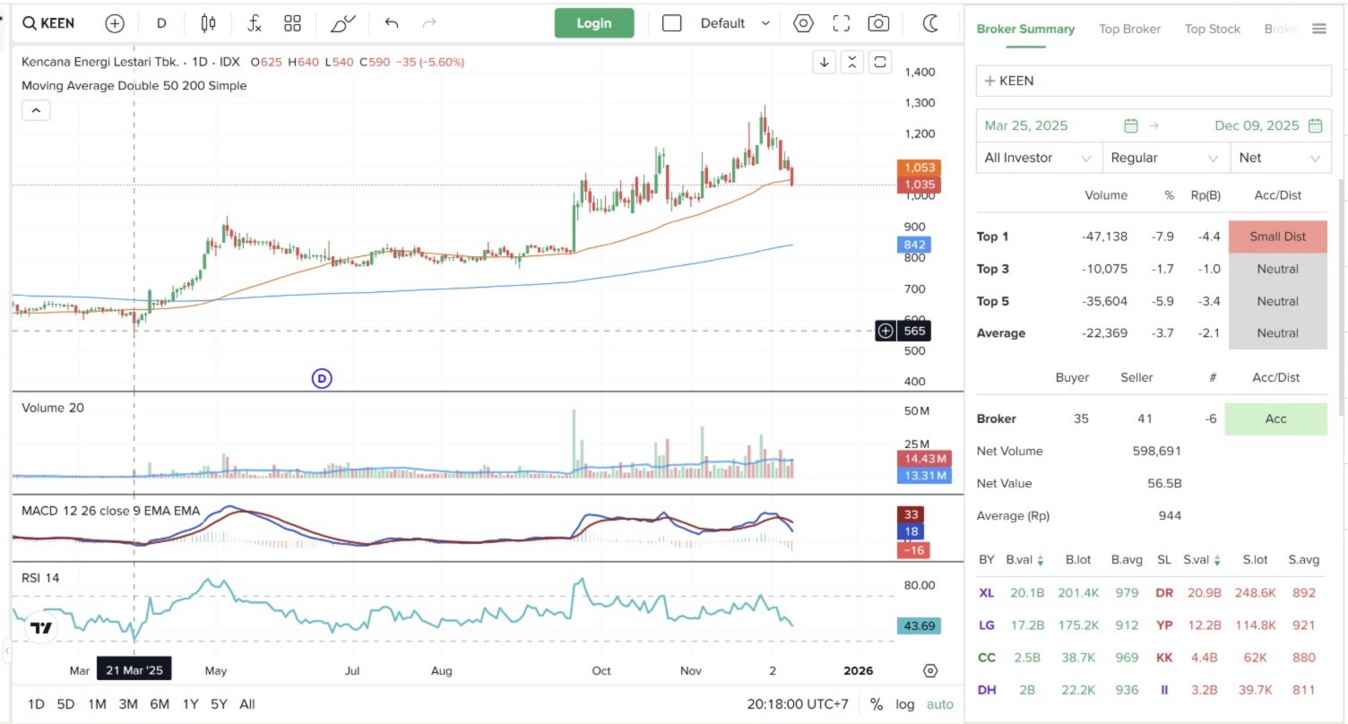Screen dimensions: 1348x724
Task: Click the green Login button
Action: coord(593,23)
